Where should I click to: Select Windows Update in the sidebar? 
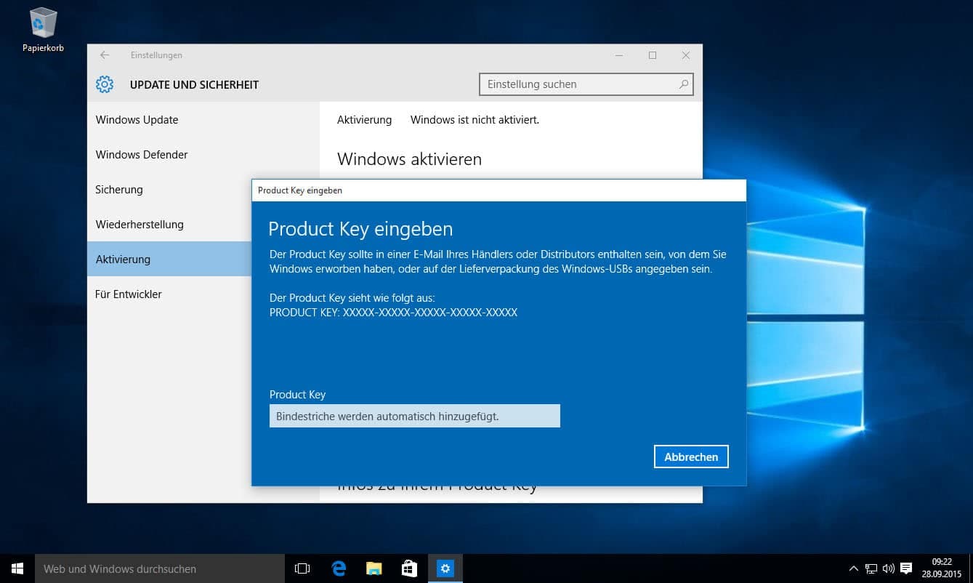[x=203, y=120]
